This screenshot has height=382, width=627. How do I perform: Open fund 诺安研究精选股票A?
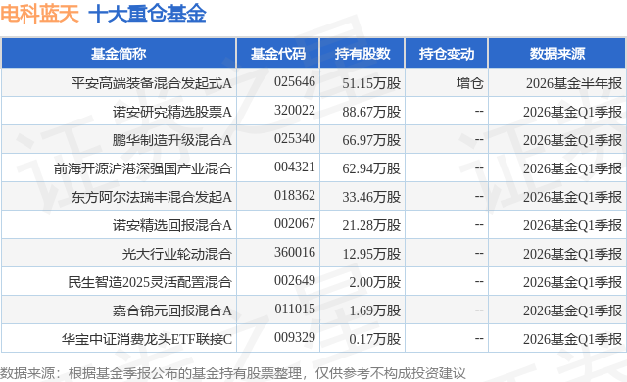(x=172, y=112)
